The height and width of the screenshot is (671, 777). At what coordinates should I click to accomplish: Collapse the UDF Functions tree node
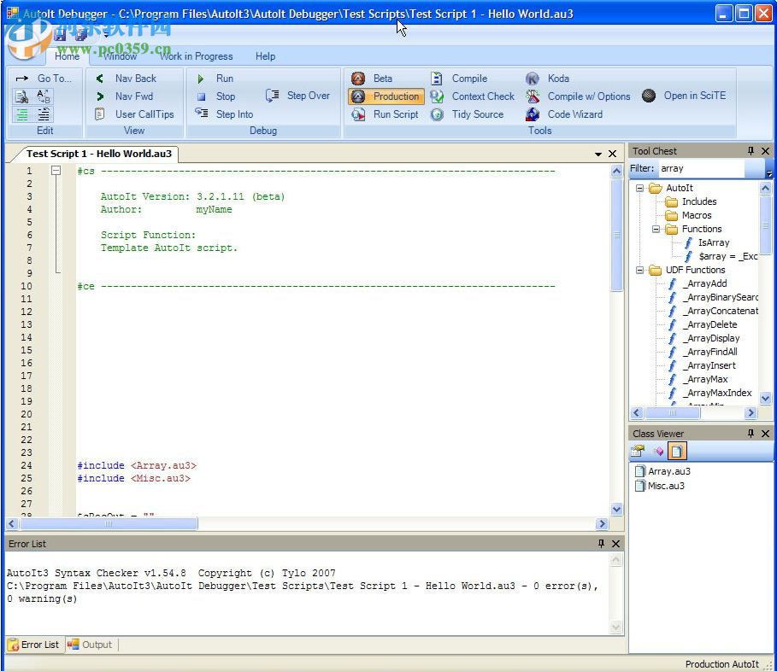point(639,271)
